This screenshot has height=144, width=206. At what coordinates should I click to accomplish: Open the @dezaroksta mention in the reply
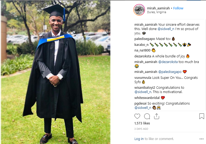point(168,62)
